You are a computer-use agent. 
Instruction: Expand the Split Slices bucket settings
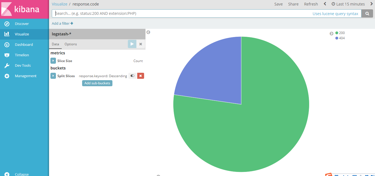click(x=53, y=76)
